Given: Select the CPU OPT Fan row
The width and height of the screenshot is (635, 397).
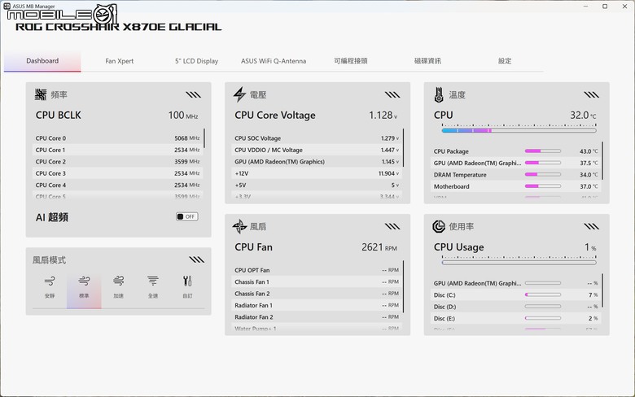Looking at the screenshot, I should click(317, 270).
